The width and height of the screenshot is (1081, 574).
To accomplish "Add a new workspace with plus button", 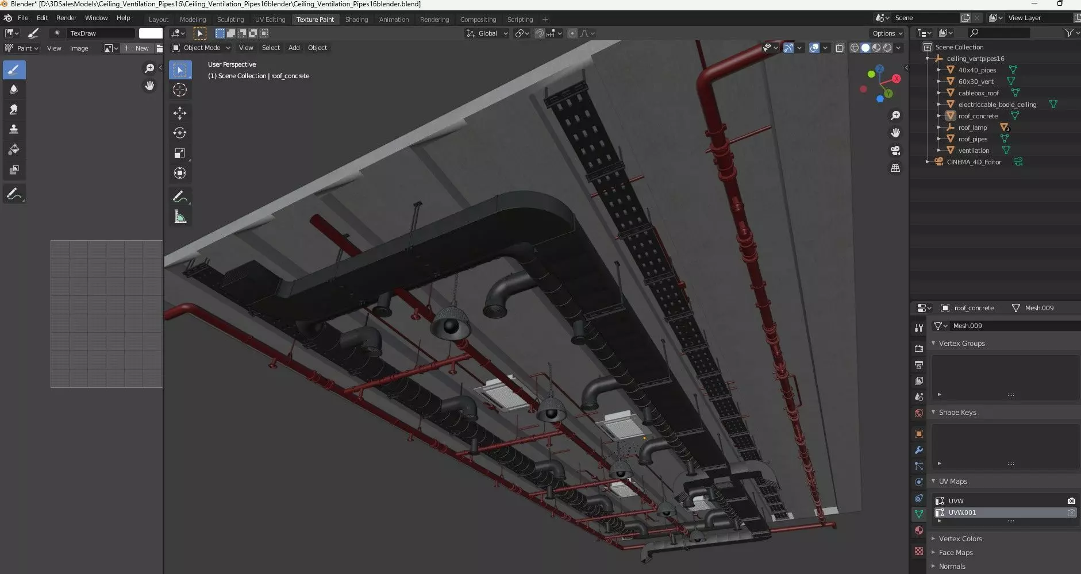I will [545, 20].
